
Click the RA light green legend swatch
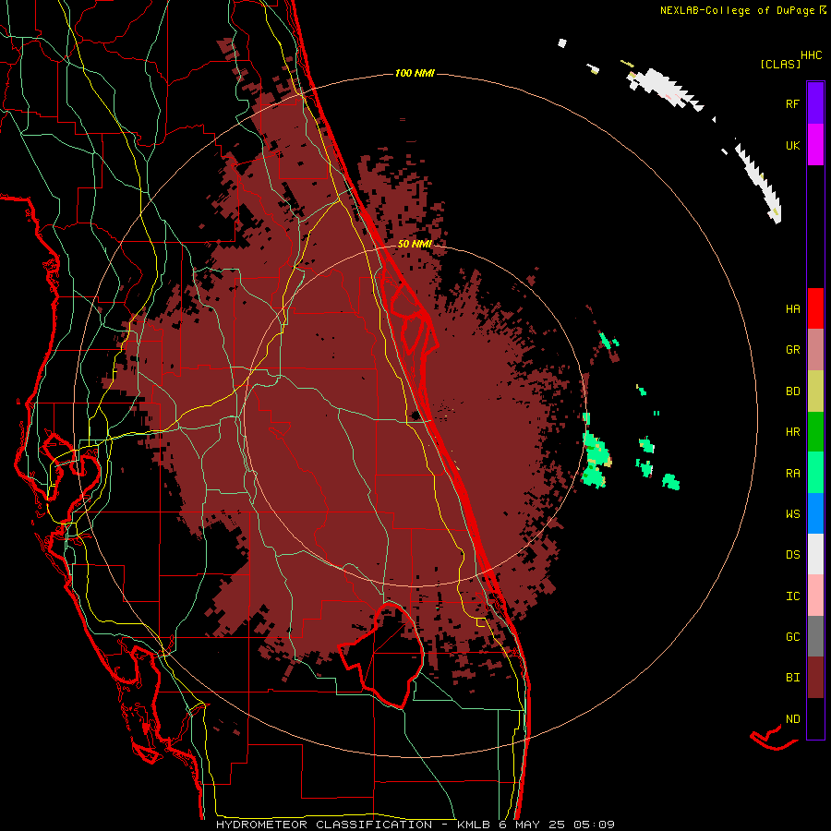click(x=815, y=473)
